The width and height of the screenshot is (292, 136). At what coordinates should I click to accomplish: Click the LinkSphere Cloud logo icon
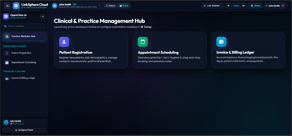pyautogui.click(x=16, y=6)
